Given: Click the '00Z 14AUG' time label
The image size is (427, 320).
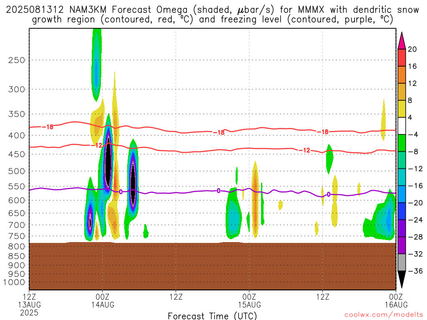Looking at the screenshot, I should click(x=103, y=301).
